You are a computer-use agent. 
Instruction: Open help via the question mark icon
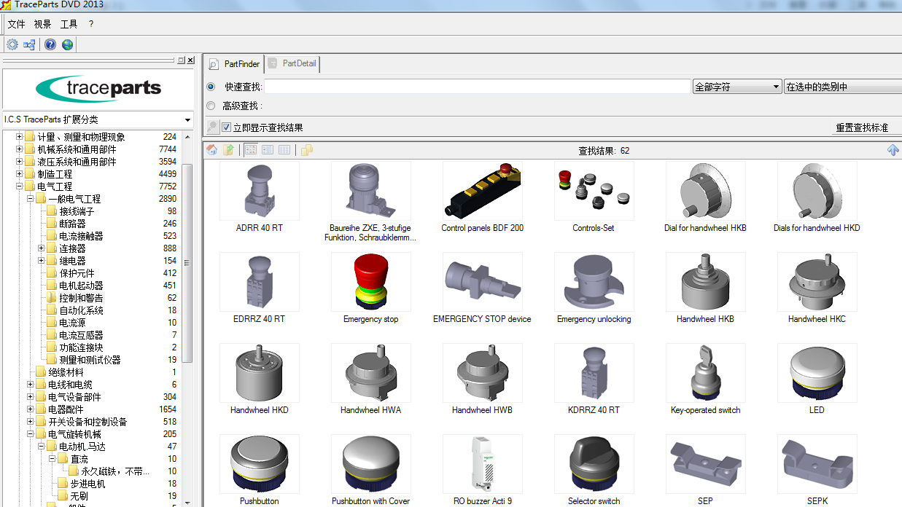point(50,44)
